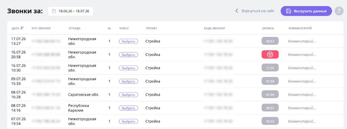Click the back chevron near Вернуться на сайт

[x=237, y=11]
